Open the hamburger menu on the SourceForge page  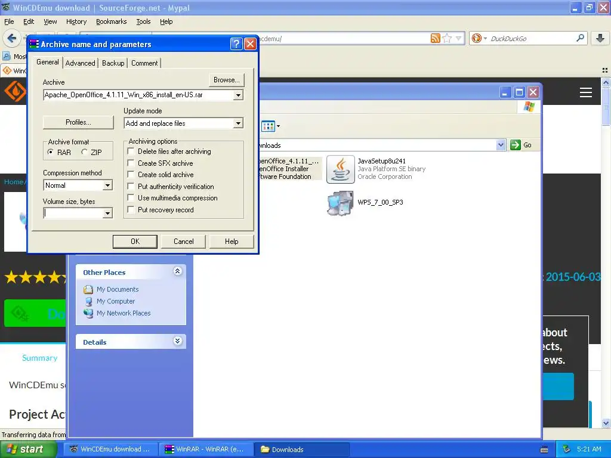coord(586,92)
